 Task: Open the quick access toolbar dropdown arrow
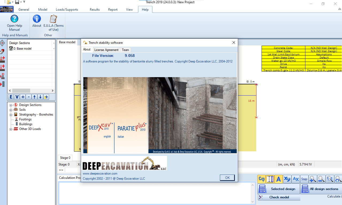point(24,2)
